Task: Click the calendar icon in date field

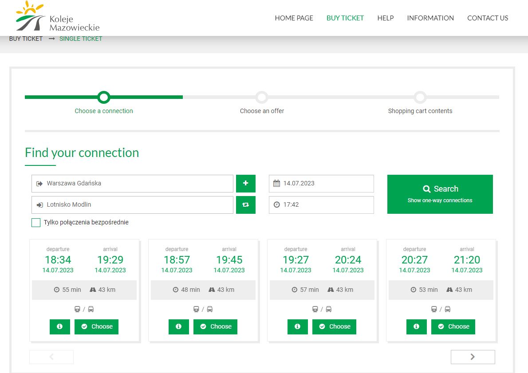Action: point(276,184)
